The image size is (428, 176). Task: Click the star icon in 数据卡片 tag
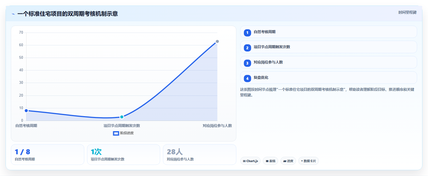pos(302,161)
